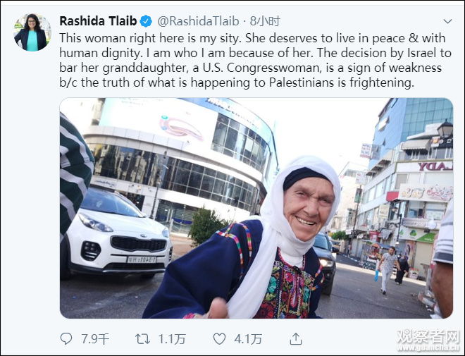The image size is (465, 356).
Task: Like the tweet with the heart icon
Action: [x=219, y=339]
